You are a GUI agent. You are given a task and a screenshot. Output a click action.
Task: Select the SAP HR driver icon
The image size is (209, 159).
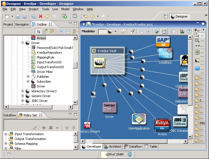pos(163,42)
